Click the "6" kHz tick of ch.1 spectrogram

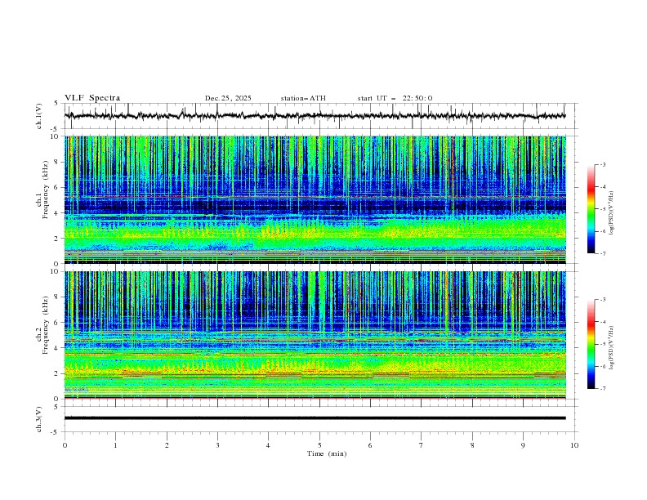(58, 187)
